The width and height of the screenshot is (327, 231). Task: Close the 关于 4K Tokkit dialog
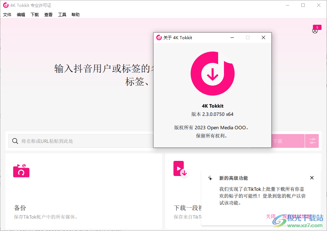click(x=263, y=37)
